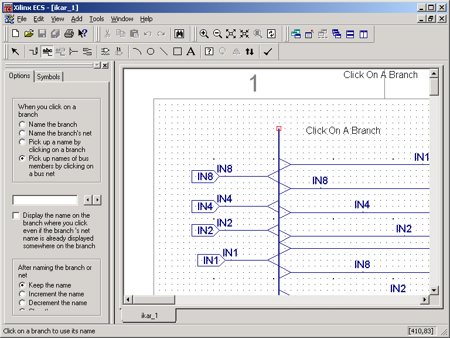Tile windows horizontally
Screen dimensions: 450x338
point(350,34)
